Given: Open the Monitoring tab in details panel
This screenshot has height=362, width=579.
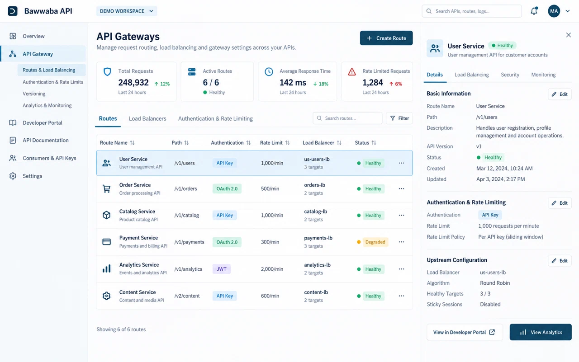Looking at the screenshot, I should pyautogui.click(x=543, y=75).
